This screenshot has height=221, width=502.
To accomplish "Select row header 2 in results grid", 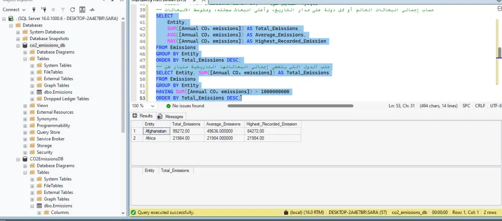I will coord(137,138).
